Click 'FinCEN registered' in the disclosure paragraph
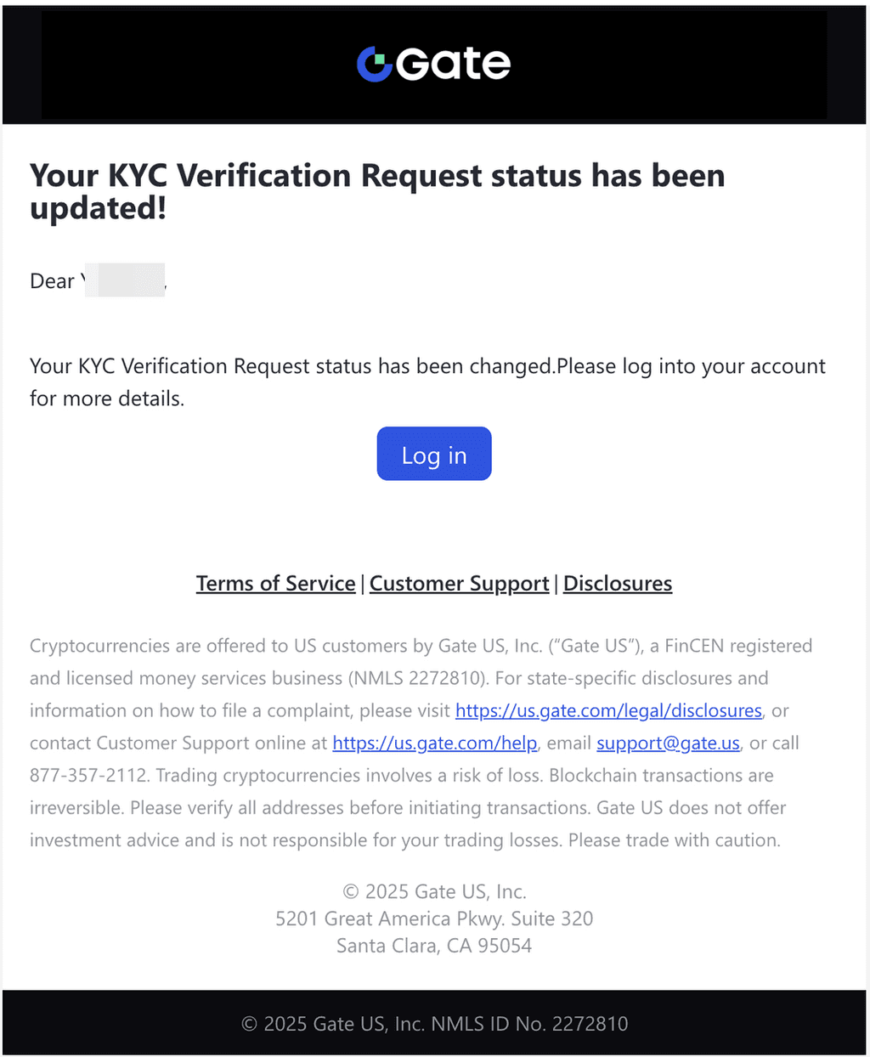 point(737,646)
